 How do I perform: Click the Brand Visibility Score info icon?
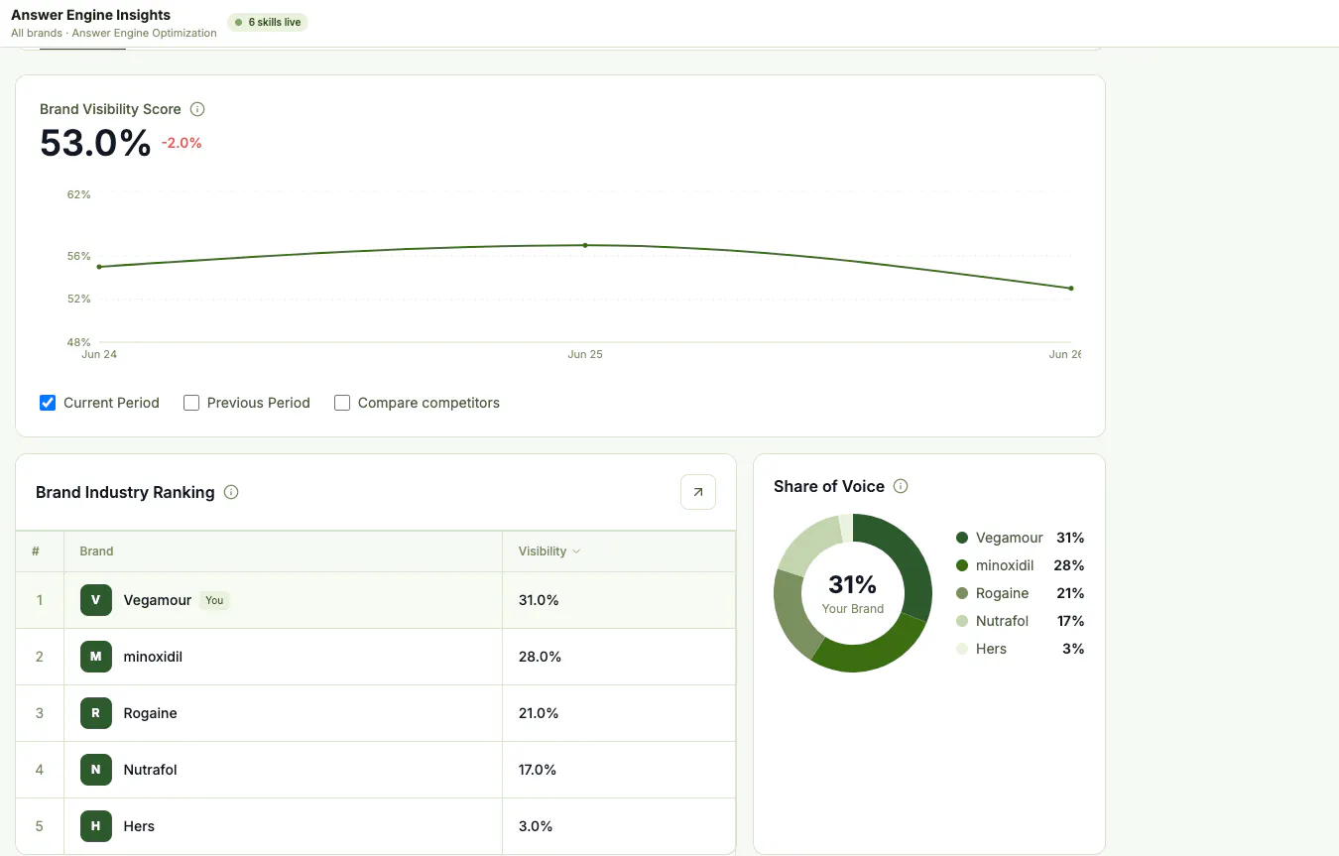pyautogui.click(x=197, y=109)
